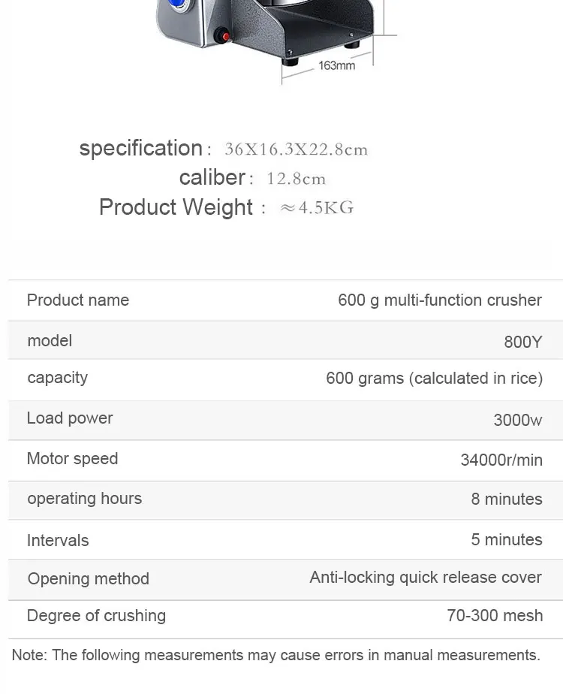Click the capacity row label
Viewport: 563px width, 694px height.
[57, 378]
